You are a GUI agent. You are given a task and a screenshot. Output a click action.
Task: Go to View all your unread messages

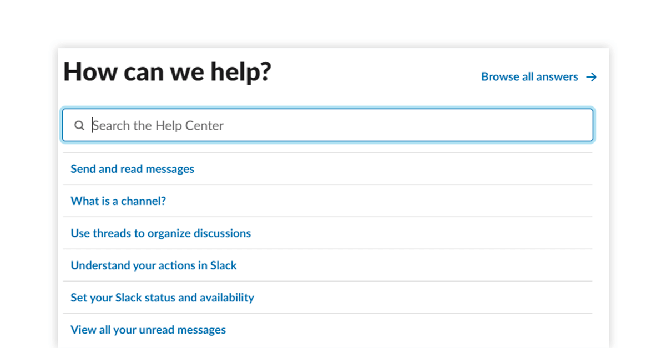(148, 330)
